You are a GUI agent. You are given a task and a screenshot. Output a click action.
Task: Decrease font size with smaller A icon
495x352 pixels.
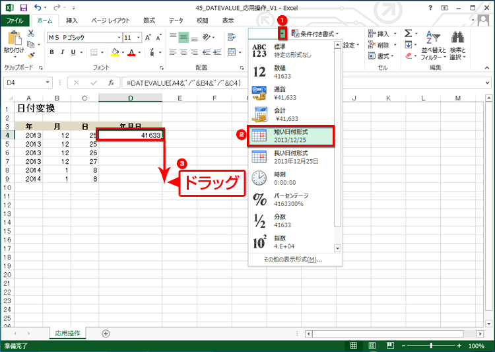point(159,38)
